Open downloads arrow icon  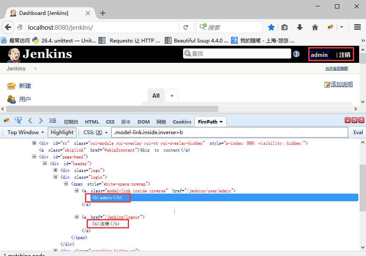tap(300, 27)
